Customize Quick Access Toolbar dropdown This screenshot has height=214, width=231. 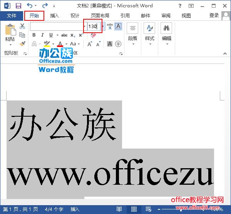tap(54, 6)
